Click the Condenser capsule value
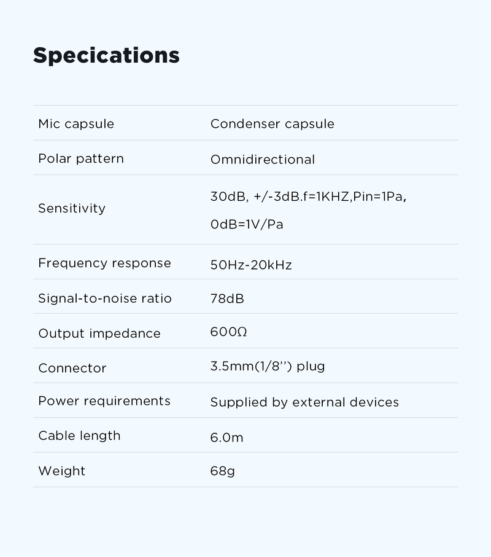Image resolution: width=491 pixels, height=557 pixels. (272, 123)
